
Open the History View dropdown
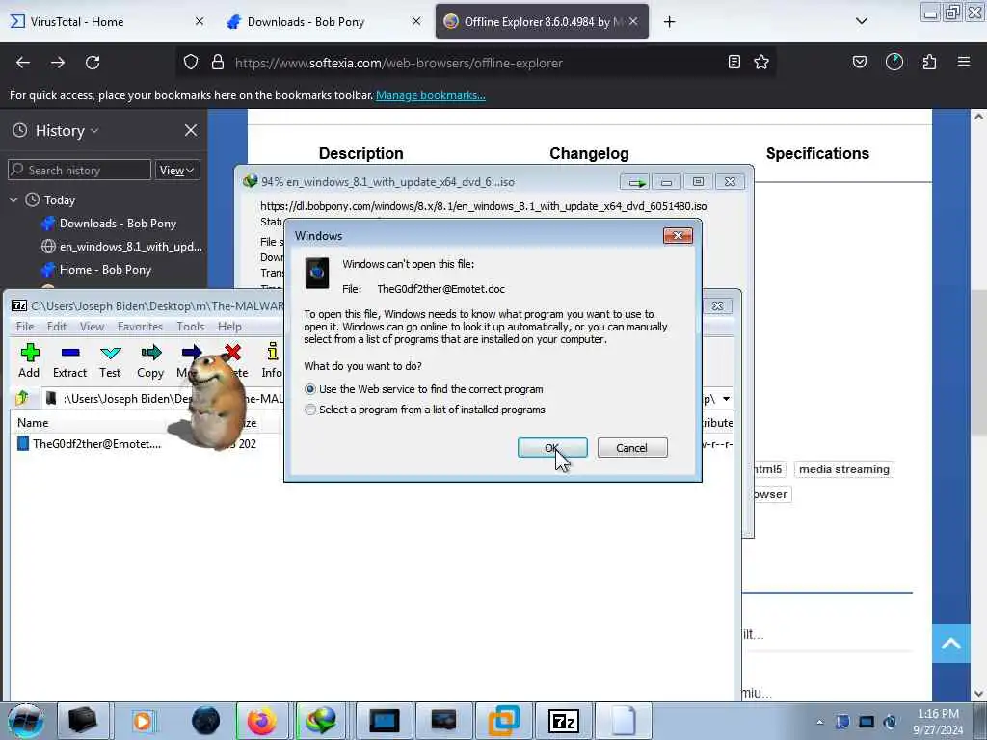pyautogui.click(x=177, y=170)
